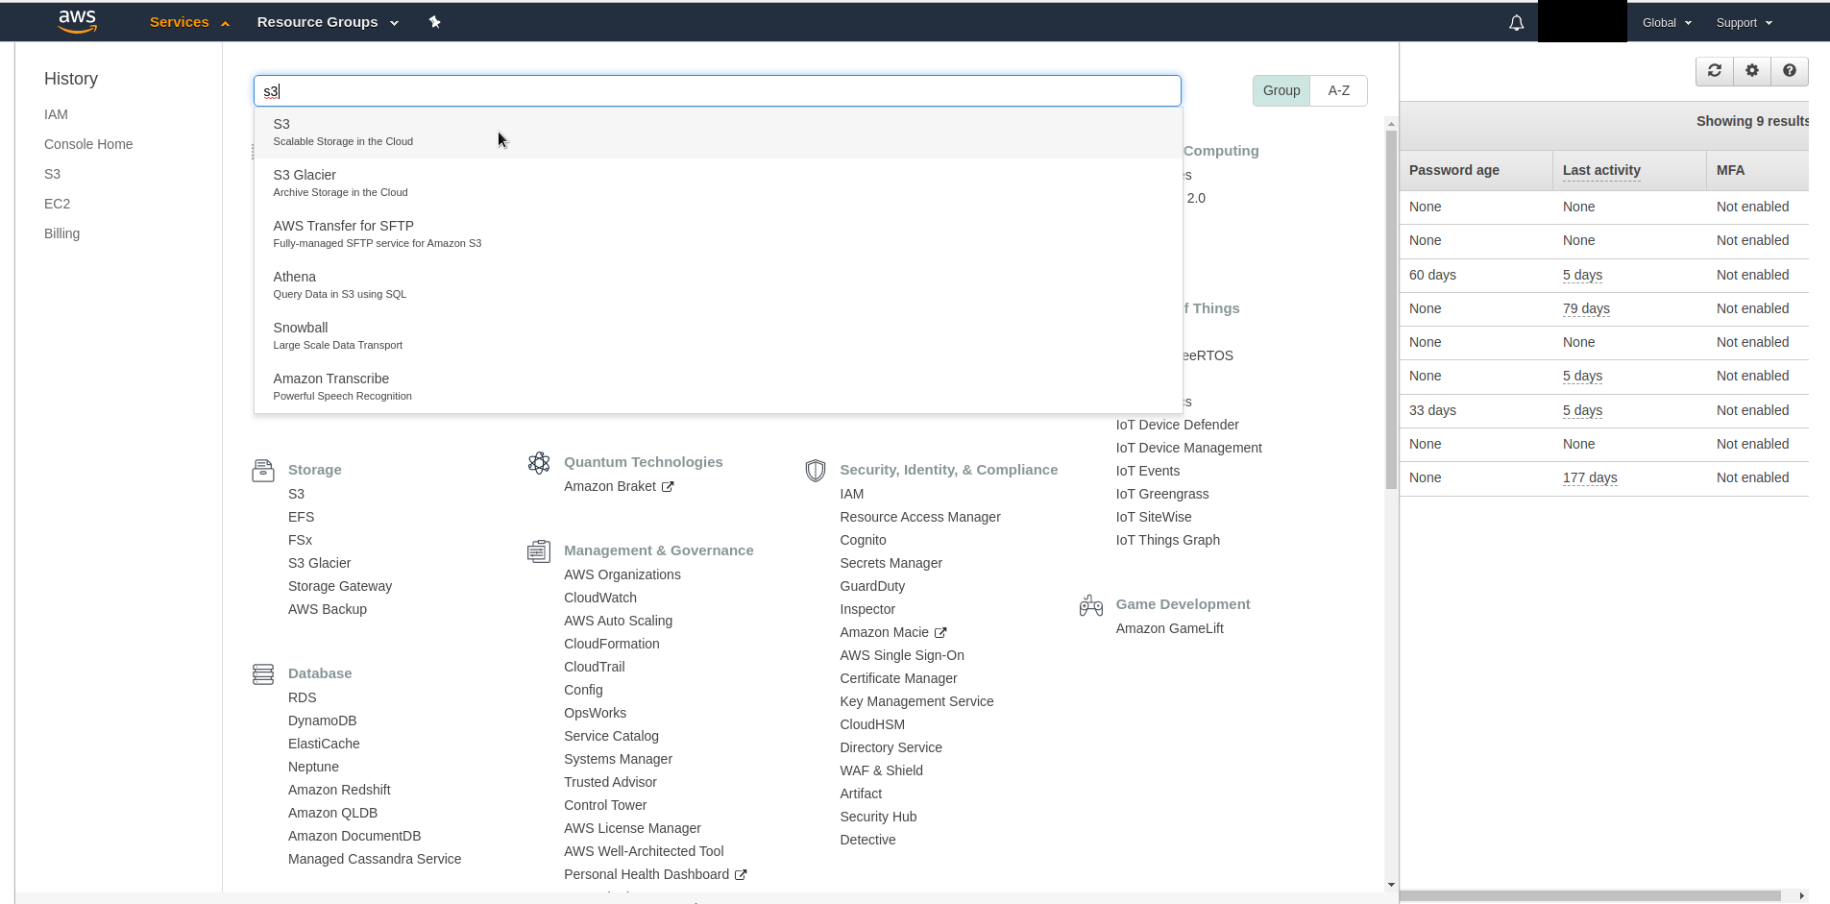Viewport: 1830px width, 904px height.
Task: Open S3 from History sidebar
Action: click(52, 174)
